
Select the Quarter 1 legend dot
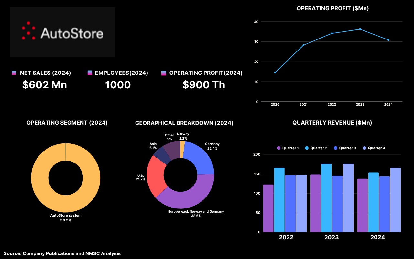(x=279, y=148)
